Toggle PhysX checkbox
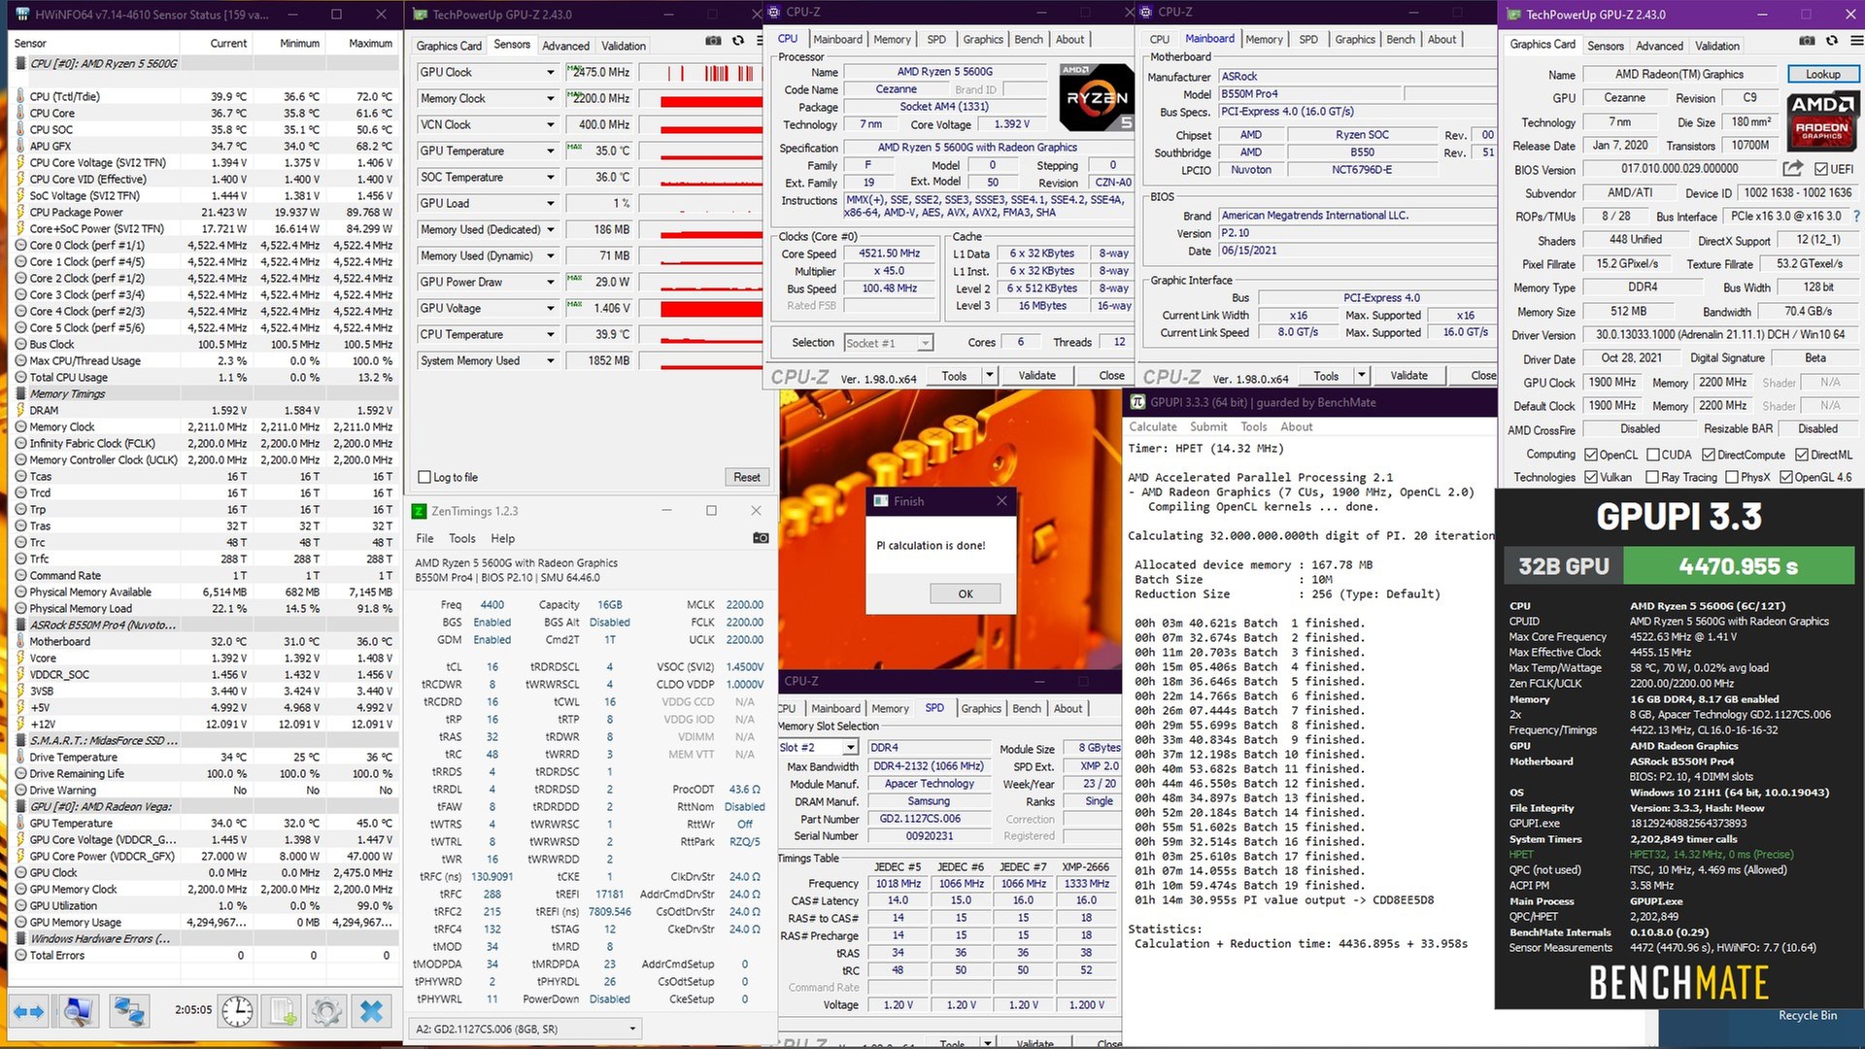 point(1731,477)
